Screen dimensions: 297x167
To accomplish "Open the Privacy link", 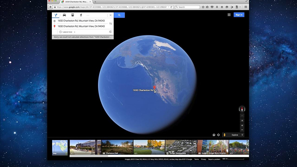I will pos(203,159).
